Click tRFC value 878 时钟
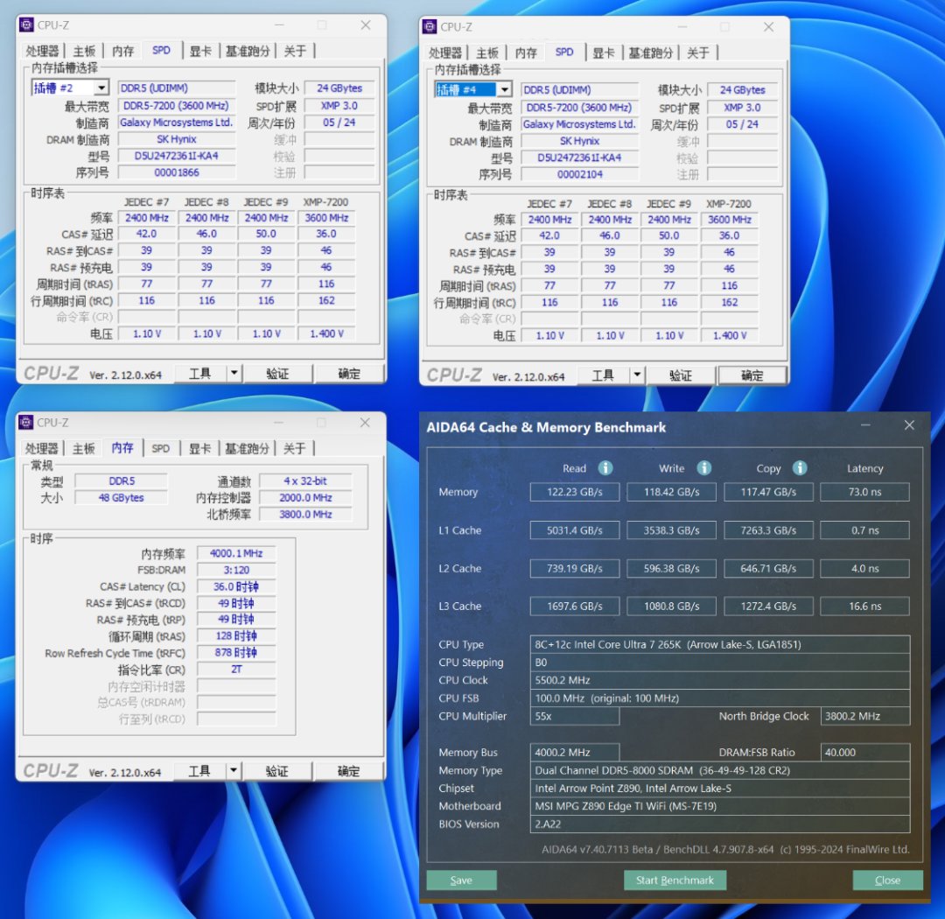945x919 pixels. (236, 652)
